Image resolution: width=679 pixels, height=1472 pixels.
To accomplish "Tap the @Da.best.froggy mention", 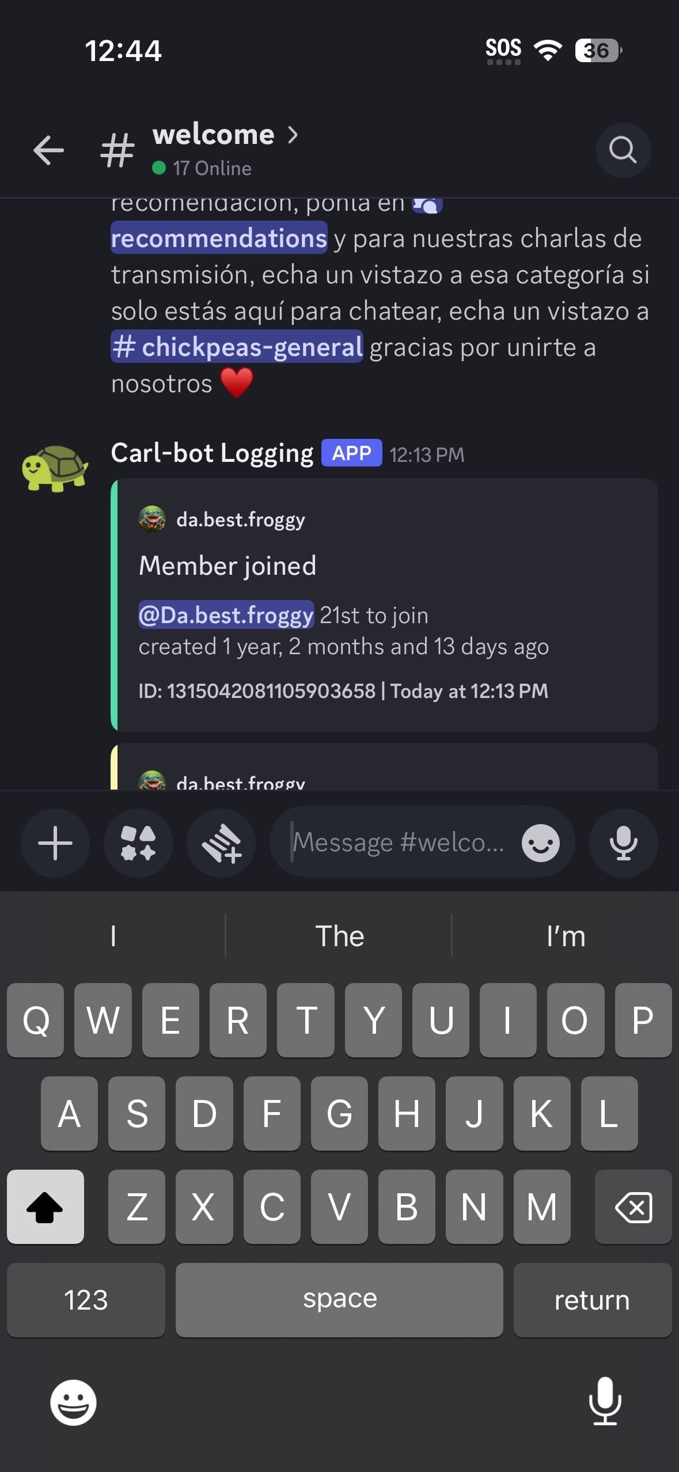I will click(x=225, y=614).
